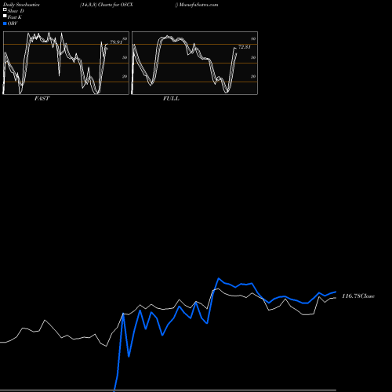Click the 20 axis label in FULL chart
392x392 pixels.
point(253,76)
